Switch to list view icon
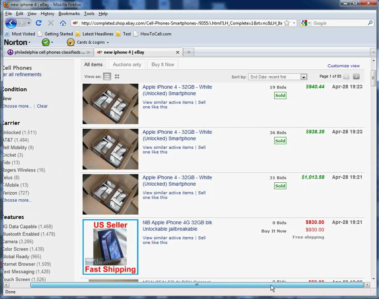 click(107, 76)
